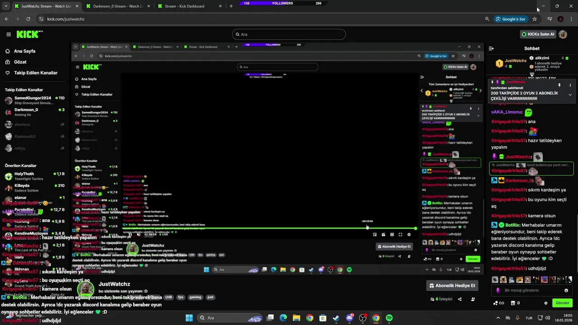The width and height of the screenshot is (578, 325).
Task: Close the Darkmoon_0 Stream tab
Action: (149, 6)
